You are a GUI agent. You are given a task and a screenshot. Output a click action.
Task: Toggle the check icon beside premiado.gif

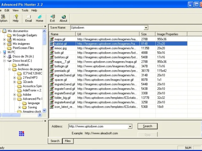click(x=52, y=71)
